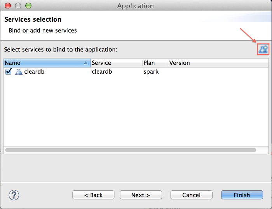Screen dimensions: 272x209
Task: Click the cleardb service icon in the row
Action: (x=19, y=72)
